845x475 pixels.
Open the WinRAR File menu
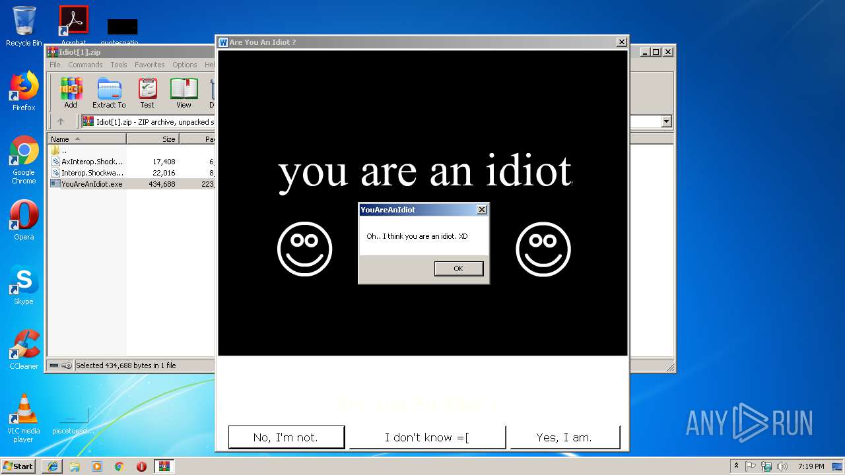[55, 65]
